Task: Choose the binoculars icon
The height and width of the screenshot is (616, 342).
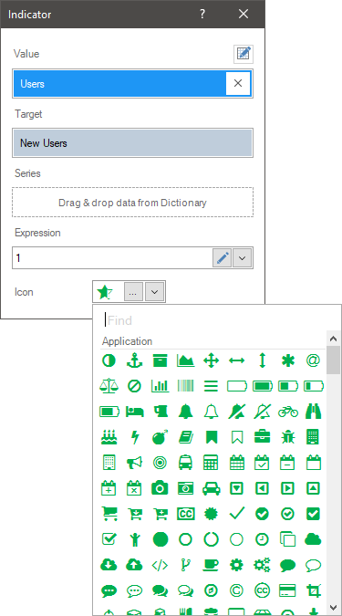Action: tap(314, 412)
